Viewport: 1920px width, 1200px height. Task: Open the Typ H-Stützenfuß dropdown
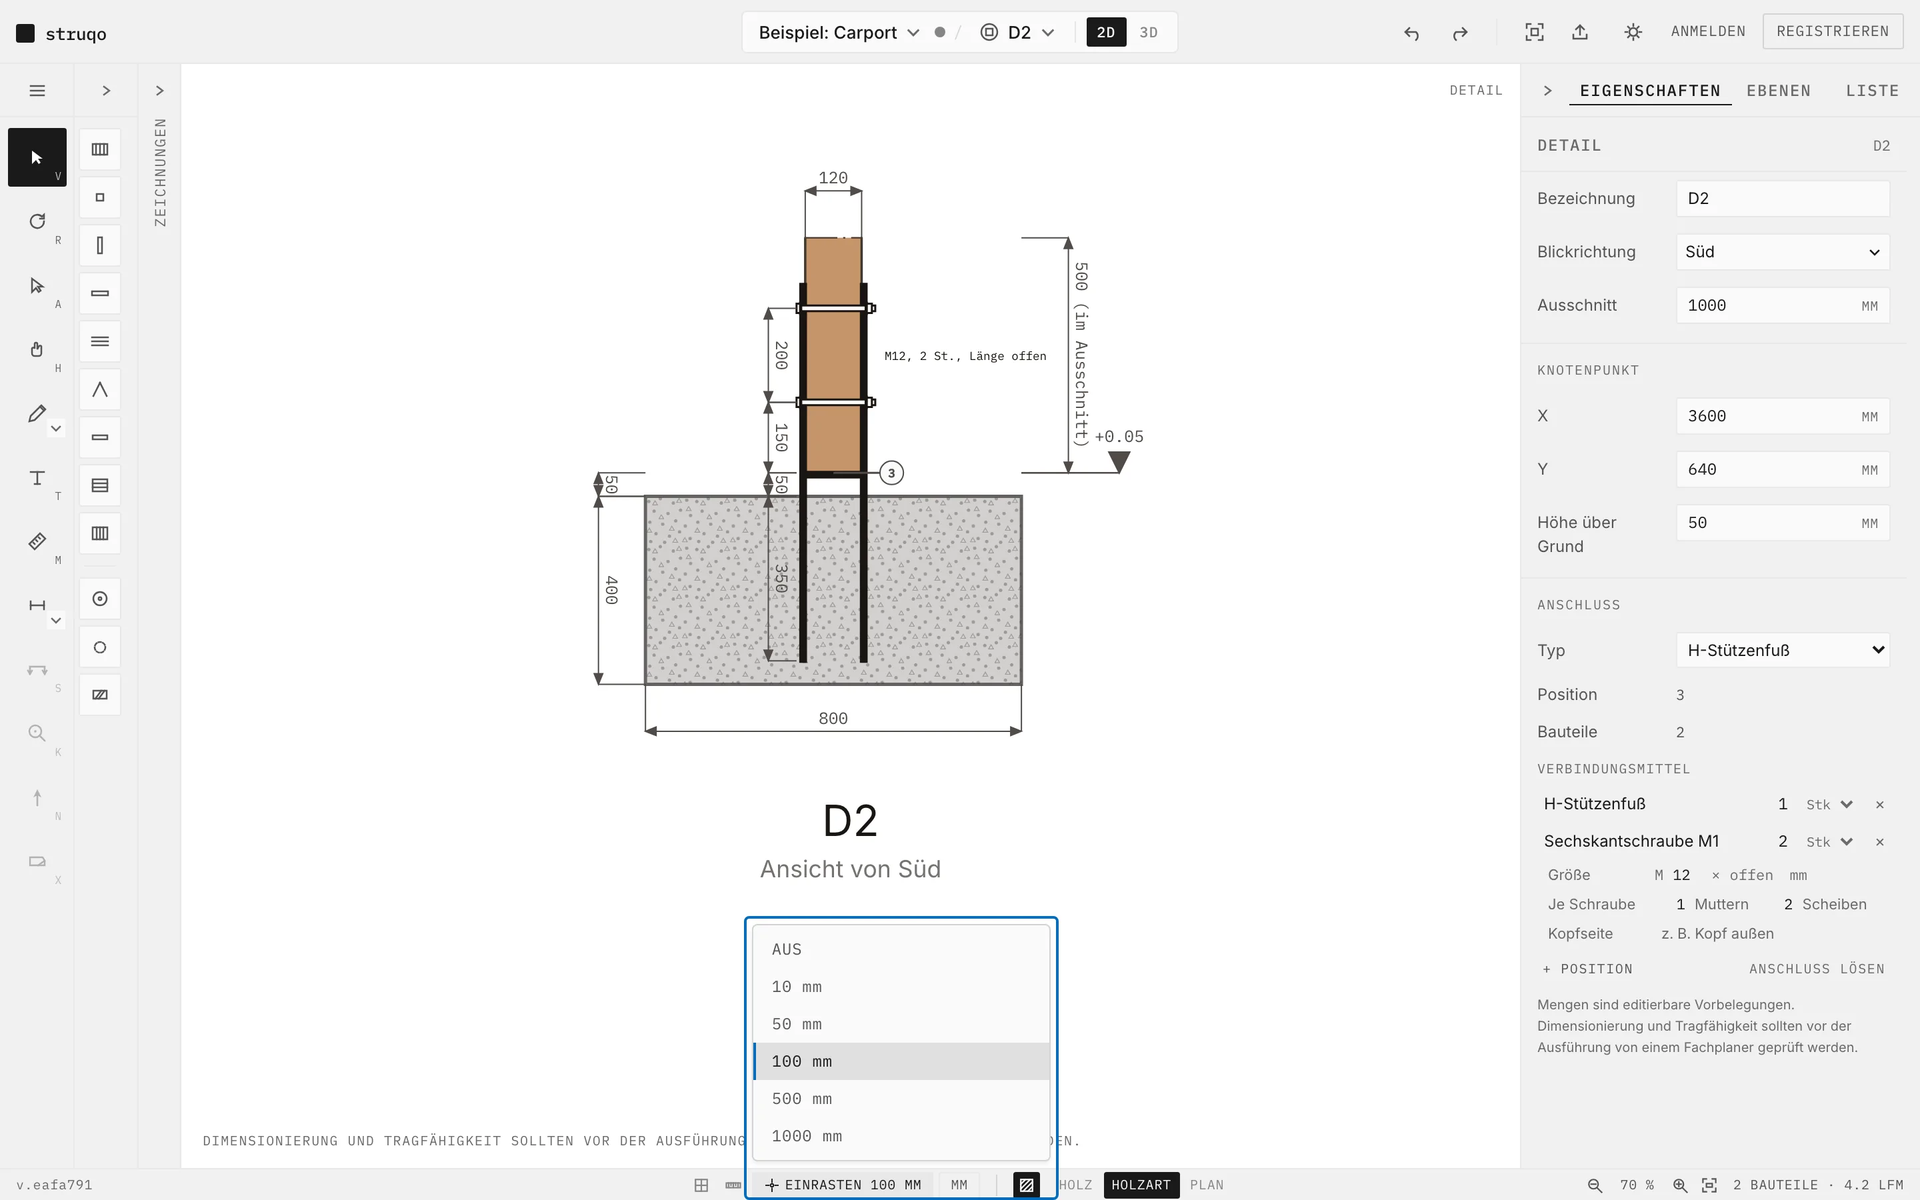(x=1782, y=650)
